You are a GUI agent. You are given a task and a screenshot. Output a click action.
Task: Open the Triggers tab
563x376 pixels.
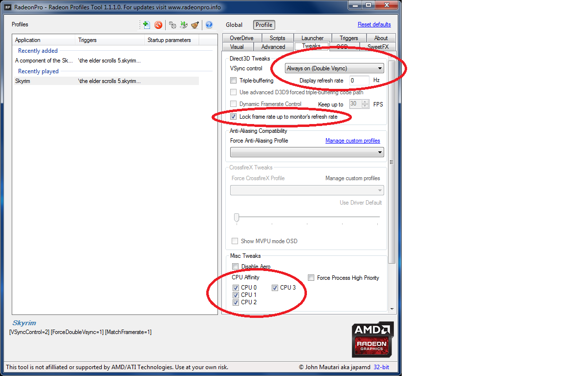(x=348, y=38)
